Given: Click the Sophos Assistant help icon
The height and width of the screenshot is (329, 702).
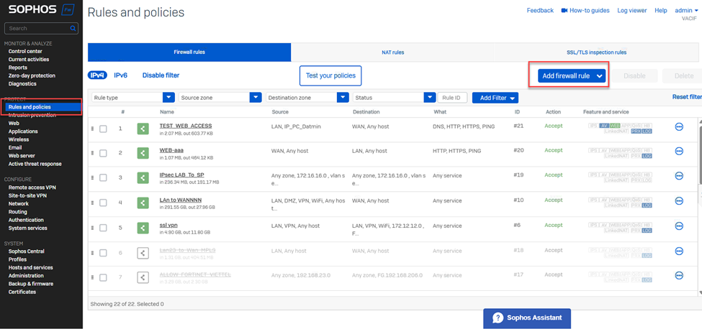Looking at the screenshot, I should tap(498, 318).
